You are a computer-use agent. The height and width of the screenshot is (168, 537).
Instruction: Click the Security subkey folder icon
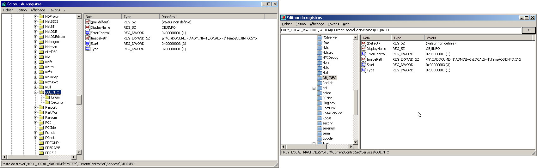coord(47,102)
